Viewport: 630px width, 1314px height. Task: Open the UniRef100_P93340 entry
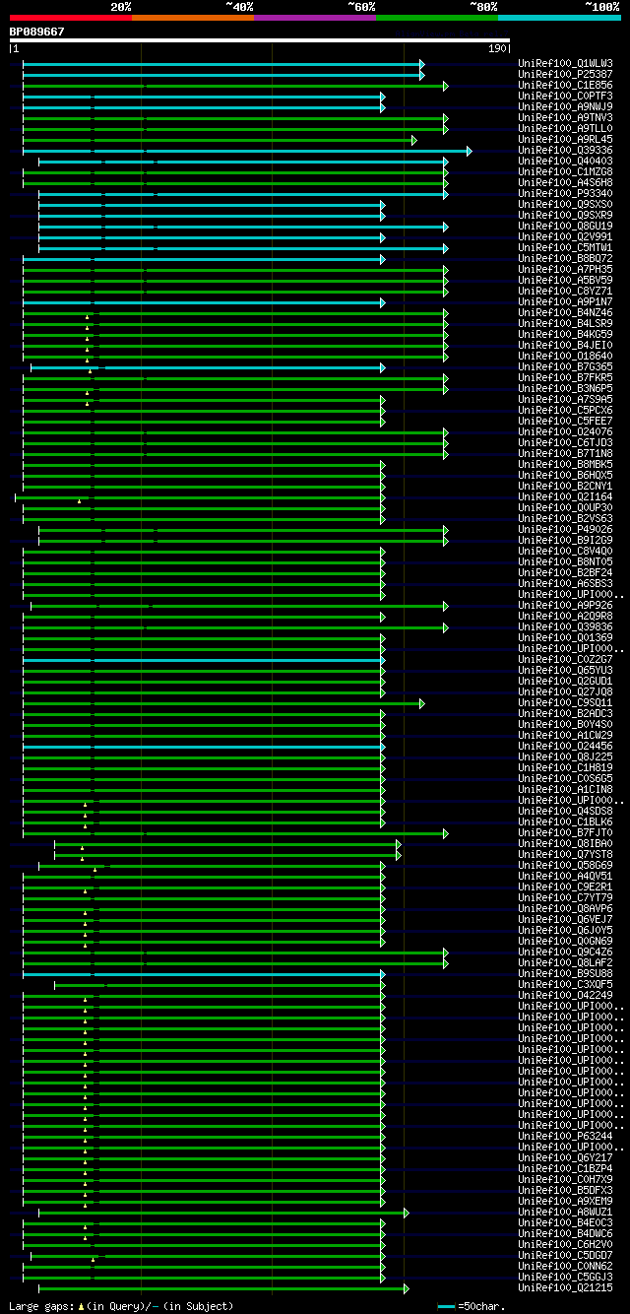pos(565,193)
